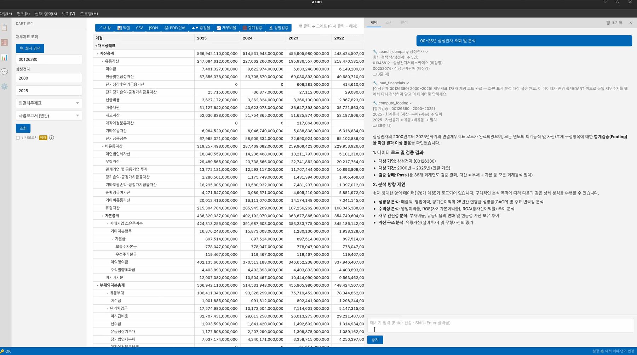The width and height of the screenshot is (637, 355).
Task: Reset the chat with the 초기화 trash button
Action: tap(614, 23)
